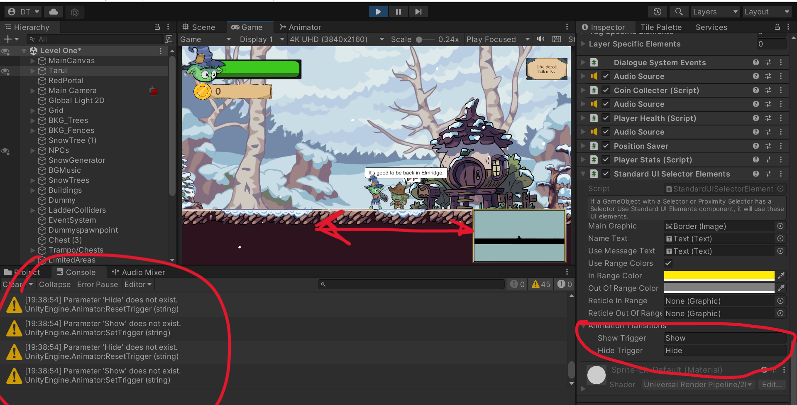Click the yellow In Range Color swatch
Screen dimensions: 797x405
(x=719, y=275)
